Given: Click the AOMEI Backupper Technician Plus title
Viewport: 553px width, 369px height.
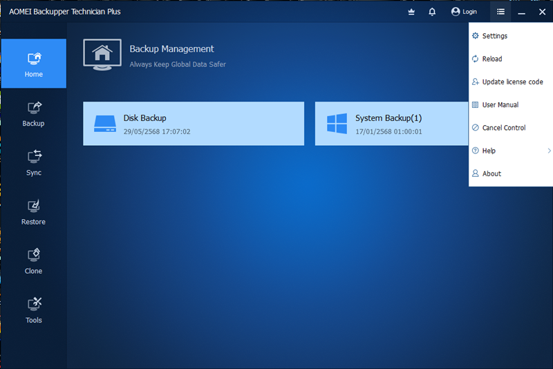Looking at the screenshot, I should click(65, 12).
